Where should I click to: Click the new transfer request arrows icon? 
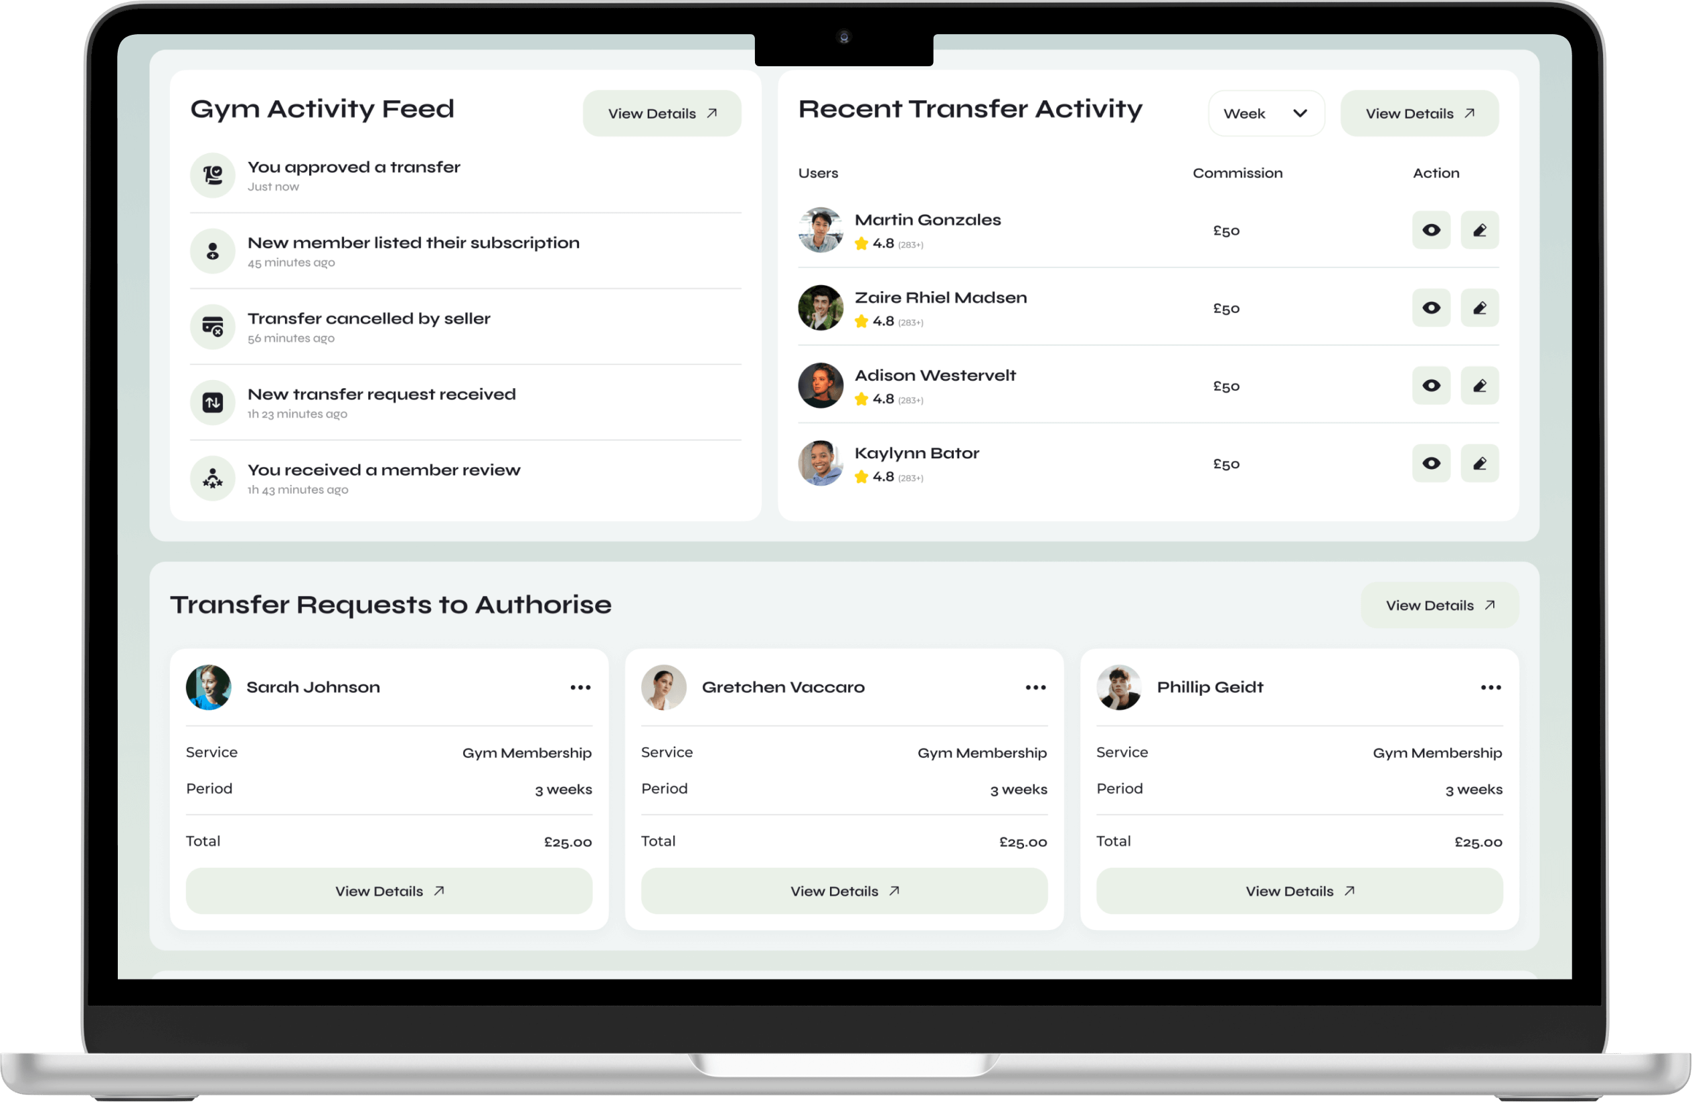[x=213, y=402]
